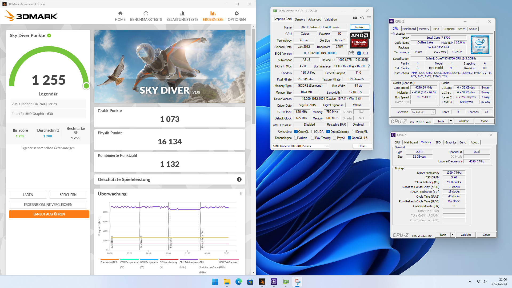Open SPD tab in lower CPU-Z window

pos(438,142)
